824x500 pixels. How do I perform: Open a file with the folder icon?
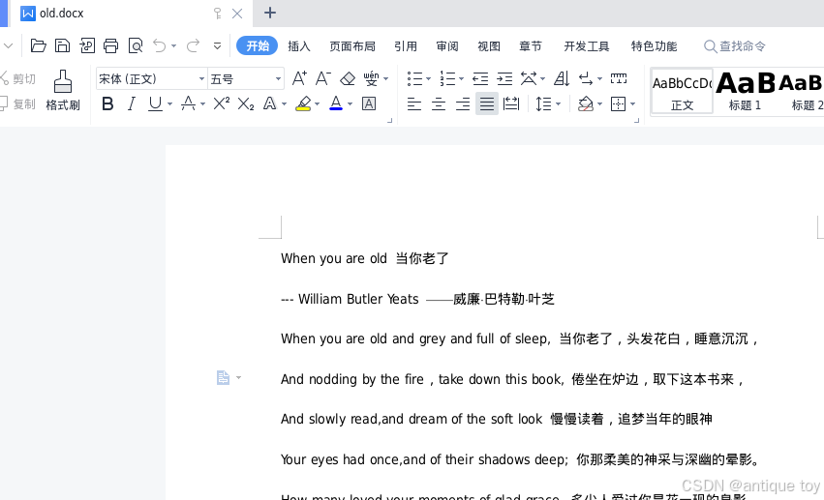(38, 45)
